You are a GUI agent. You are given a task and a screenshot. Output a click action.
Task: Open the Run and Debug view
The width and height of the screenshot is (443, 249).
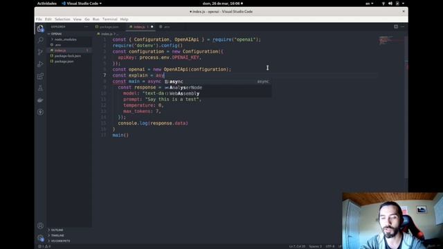40,64
